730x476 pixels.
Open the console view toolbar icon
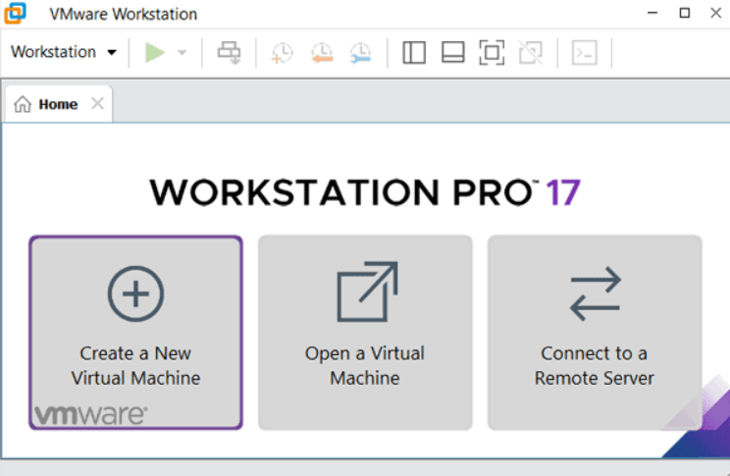click(584, 52)
